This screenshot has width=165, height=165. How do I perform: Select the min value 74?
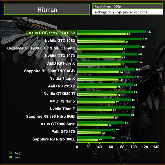pyautogui.click(x=121, y=72)
